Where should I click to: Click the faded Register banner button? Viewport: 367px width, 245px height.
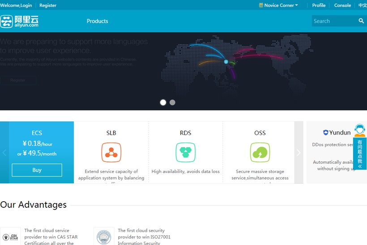pos(18,80)
